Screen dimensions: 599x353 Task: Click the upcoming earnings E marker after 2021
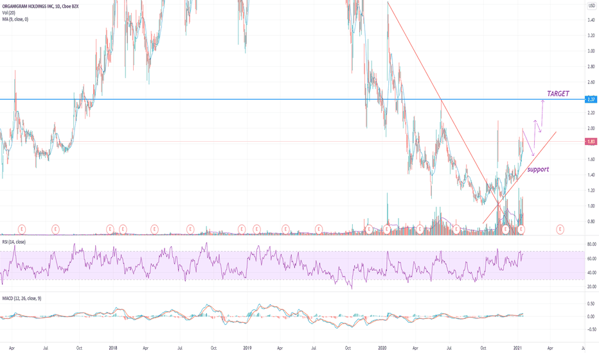pos(560,229)
